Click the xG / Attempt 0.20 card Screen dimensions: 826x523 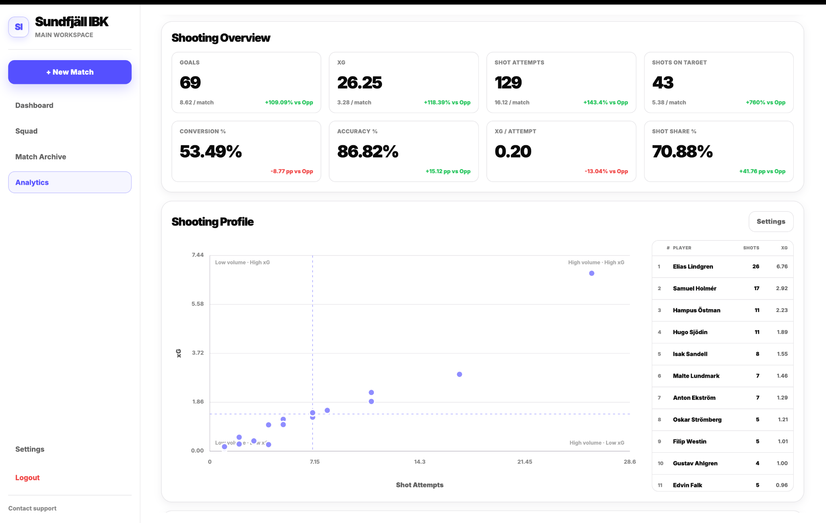click(561, 151)
